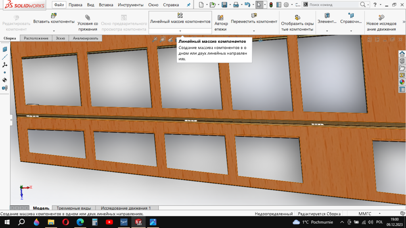Click the Linear Component Pattern tool
Image resolution: width=406 pixels, height=228 pixels.
(180, 18)
